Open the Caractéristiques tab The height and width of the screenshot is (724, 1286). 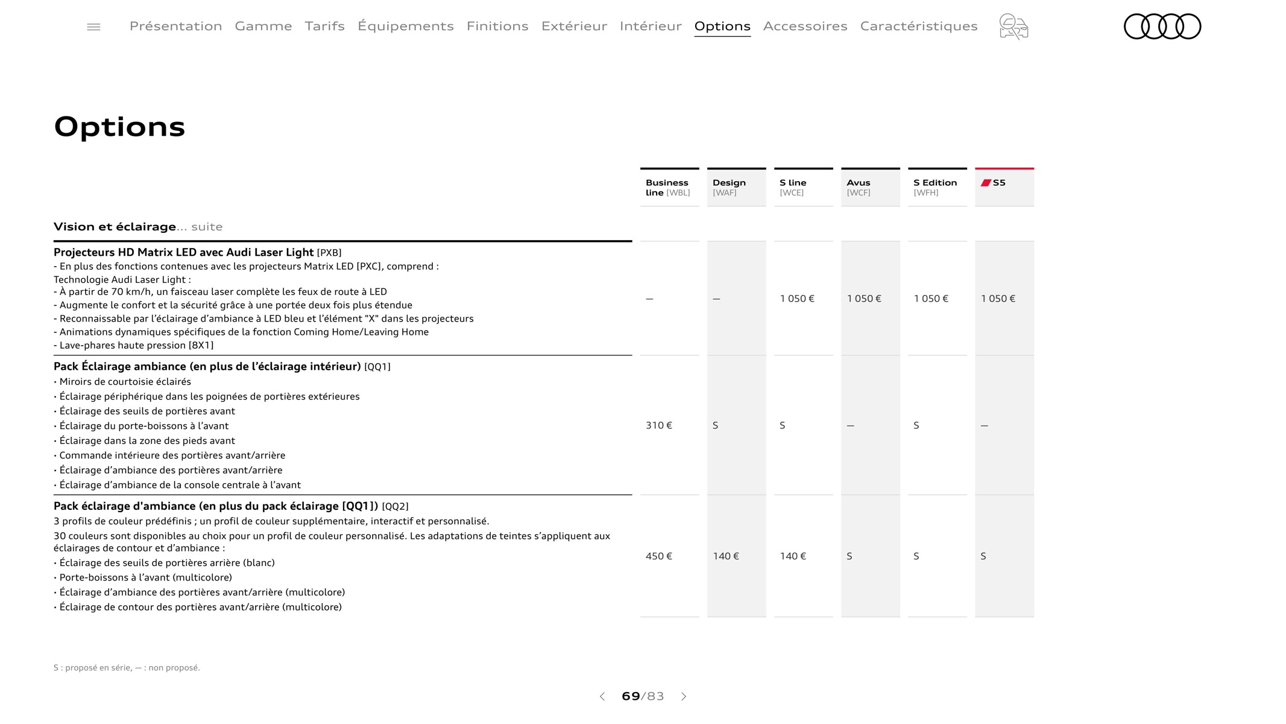tap(919, 26)
